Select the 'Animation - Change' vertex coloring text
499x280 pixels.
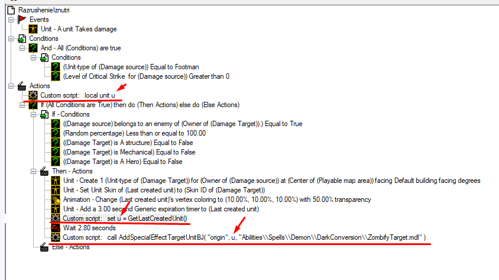217,199
